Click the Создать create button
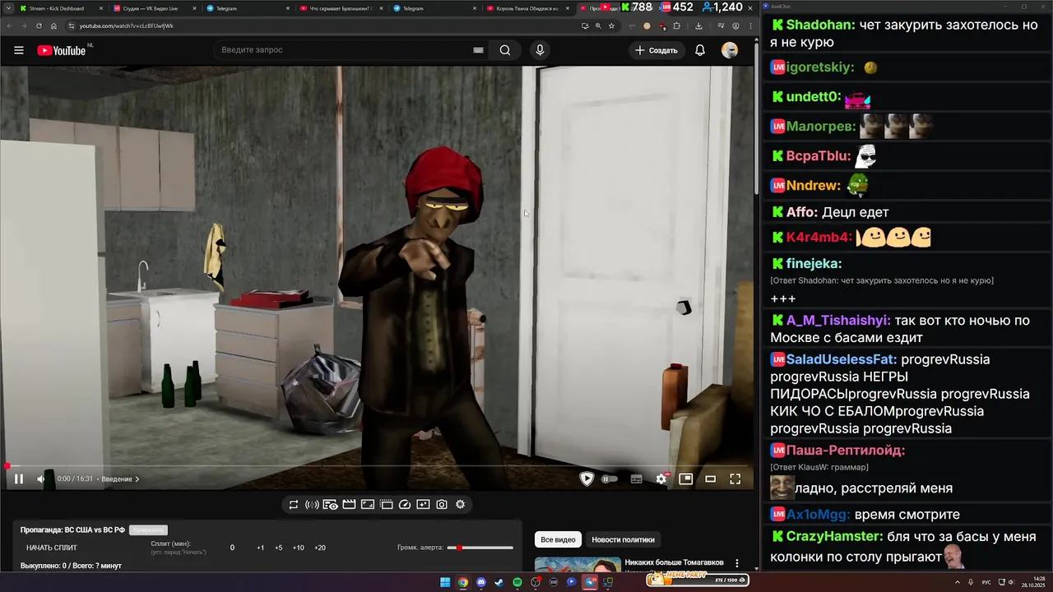1053x592 pixels. tap(656, 50)
